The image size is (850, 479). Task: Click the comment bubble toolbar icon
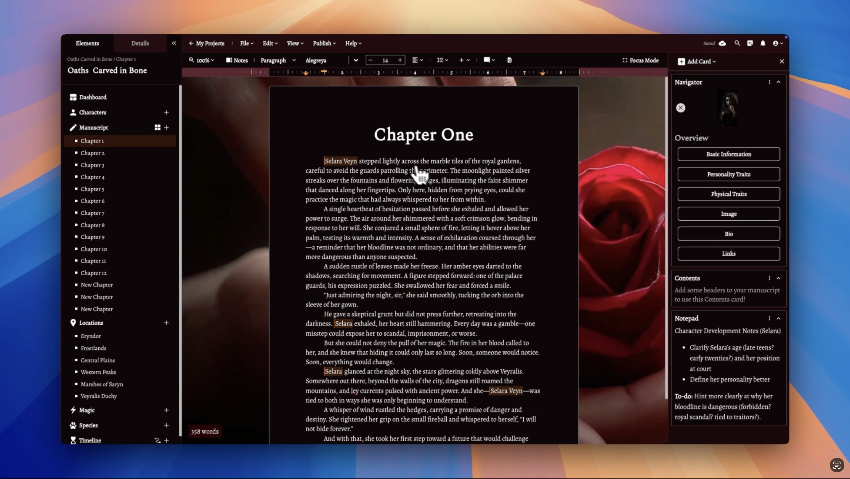486,60
